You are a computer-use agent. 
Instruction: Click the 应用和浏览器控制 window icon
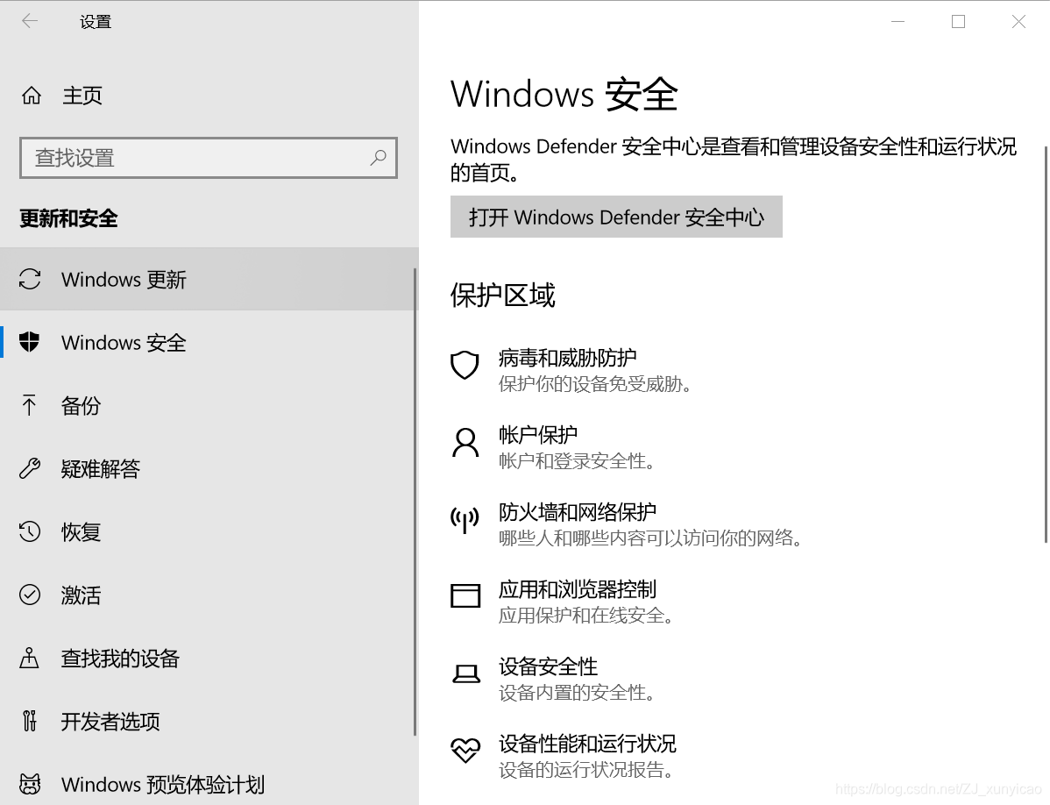pyautogui.click(x=465, y=595)
